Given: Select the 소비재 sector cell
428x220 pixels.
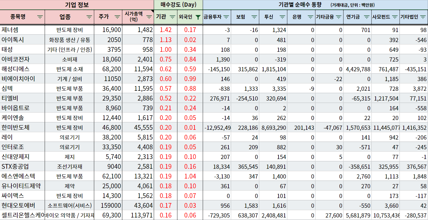Looking at the screenshot, I should (x=70, y=59).
